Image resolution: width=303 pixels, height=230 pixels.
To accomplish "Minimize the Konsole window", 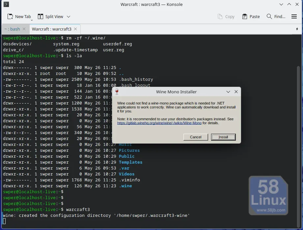I will [281, 4].
